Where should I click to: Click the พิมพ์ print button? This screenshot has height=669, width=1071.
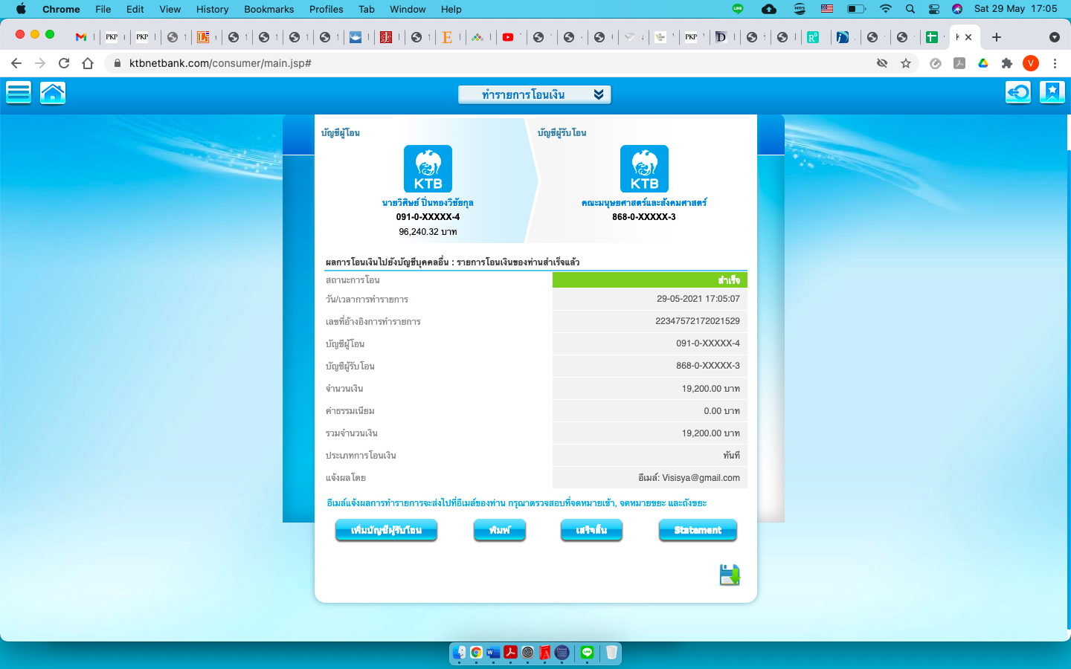(500, 530)
